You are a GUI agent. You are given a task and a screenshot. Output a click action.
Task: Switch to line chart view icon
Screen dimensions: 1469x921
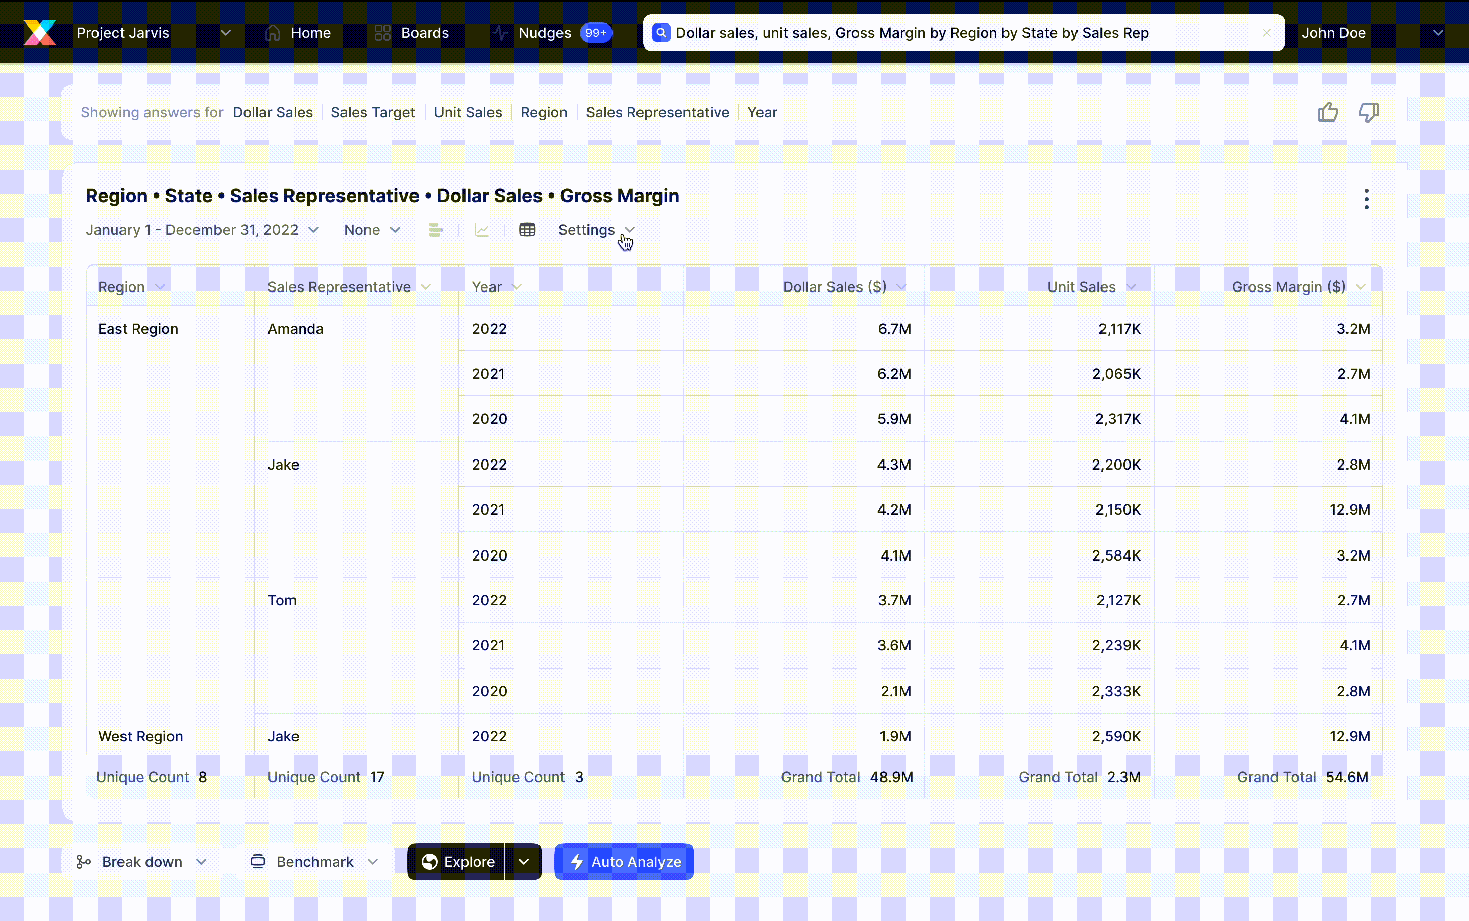(x=482, y=230)
